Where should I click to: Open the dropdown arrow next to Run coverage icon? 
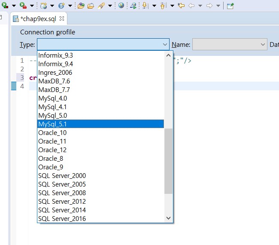[x=14, y=6]
